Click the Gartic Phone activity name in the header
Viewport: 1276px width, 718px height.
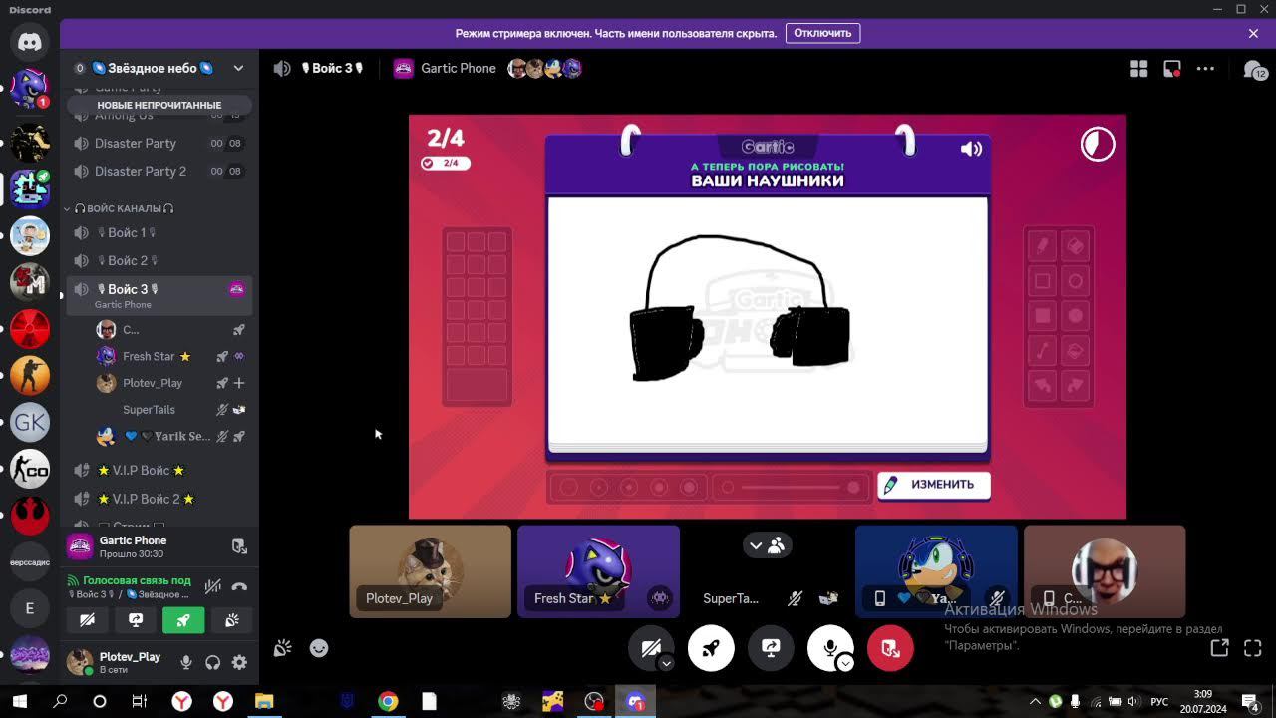(x=459, y=68)
